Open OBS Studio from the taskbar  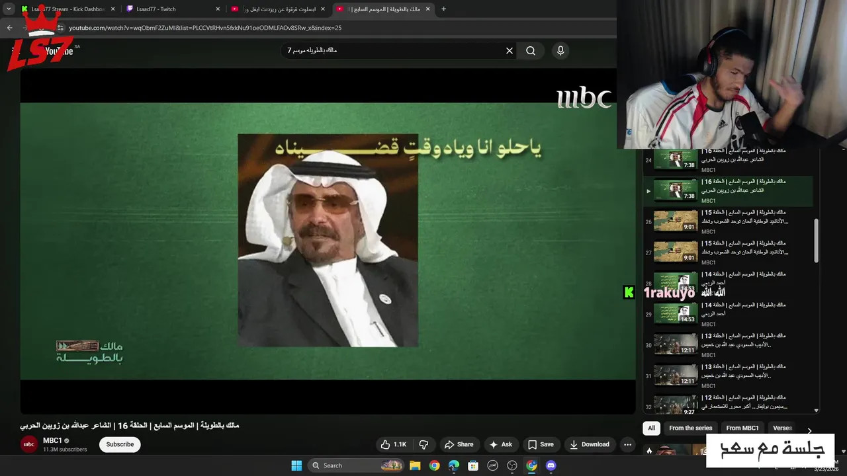512,465
